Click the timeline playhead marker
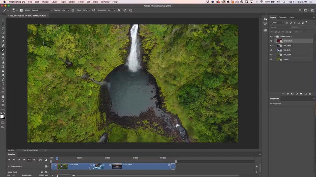This screenshot has width=316, height=177. coord(57,159)
